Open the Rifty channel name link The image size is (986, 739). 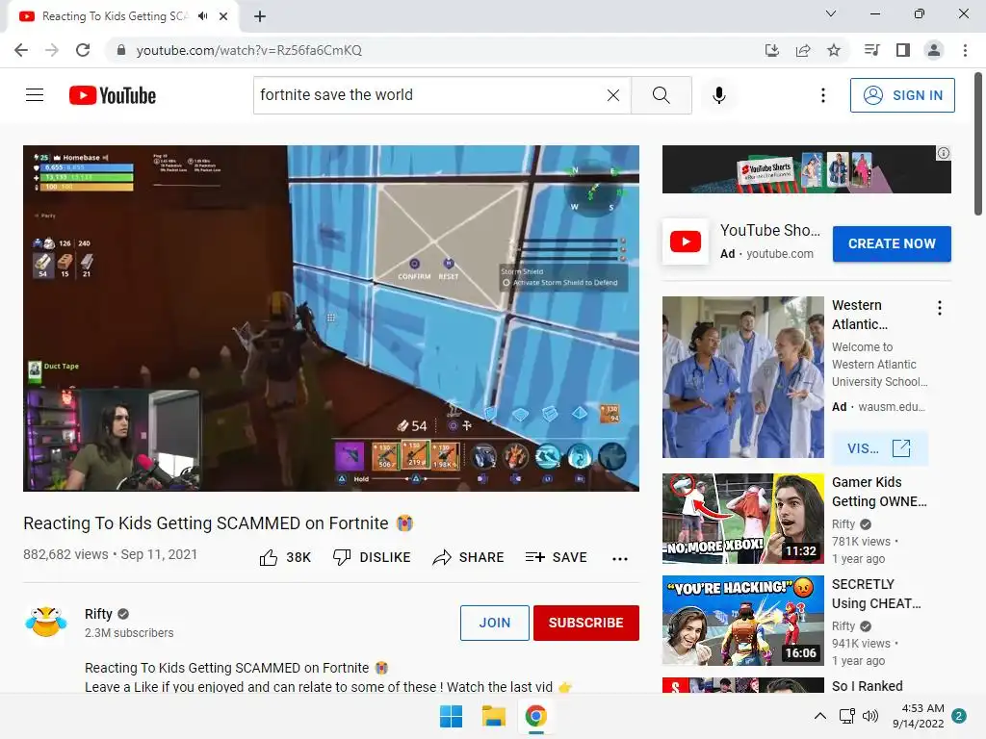pyautogui.click(x=98, y=614)
